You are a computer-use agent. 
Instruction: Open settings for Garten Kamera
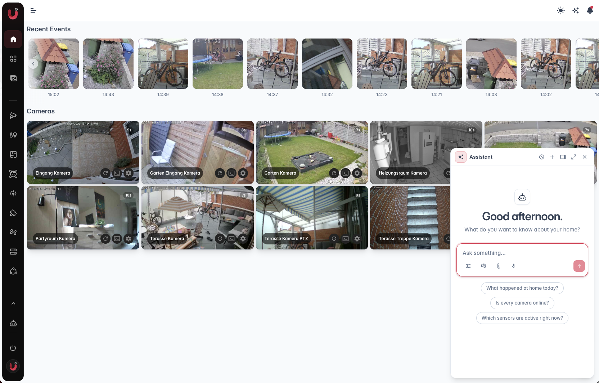pyautogui.click(x=357, y=173)
